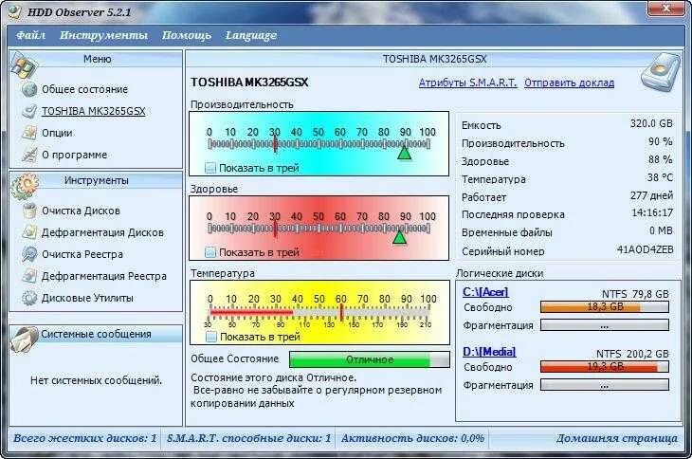Click the green marker on Производительность gauge
Viewport: 692px width, 459px height.
404,153
